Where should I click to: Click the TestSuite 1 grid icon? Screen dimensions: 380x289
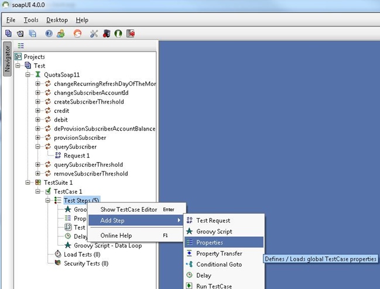tap(38, 183)
